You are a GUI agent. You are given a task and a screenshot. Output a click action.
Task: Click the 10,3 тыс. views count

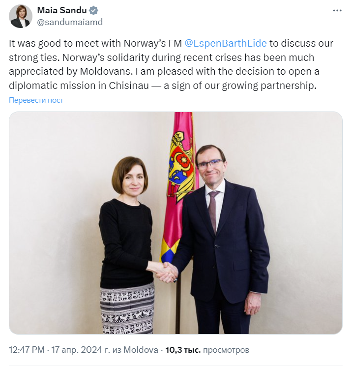pos(182,350)
